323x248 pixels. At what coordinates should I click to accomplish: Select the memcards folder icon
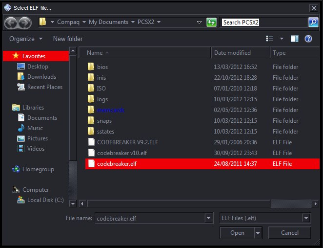pyautogui.click(x=91, y=110)
